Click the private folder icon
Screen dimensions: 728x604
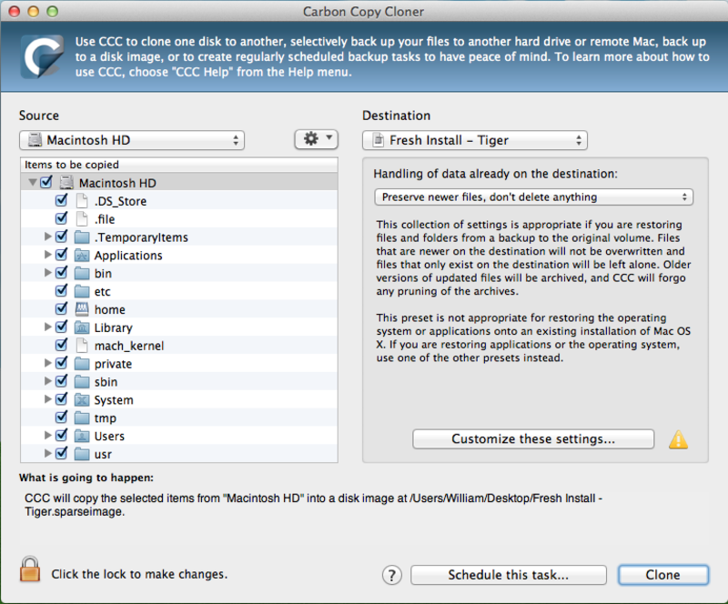[82, 364]
